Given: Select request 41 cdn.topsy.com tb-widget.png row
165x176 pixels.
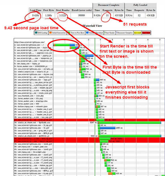Looking at the screenshot, I should 89,152.
